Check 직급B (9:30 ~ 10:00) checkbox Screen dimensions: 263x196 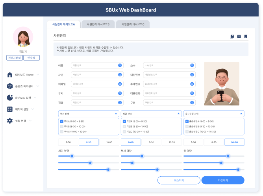(x=124, y=127)
